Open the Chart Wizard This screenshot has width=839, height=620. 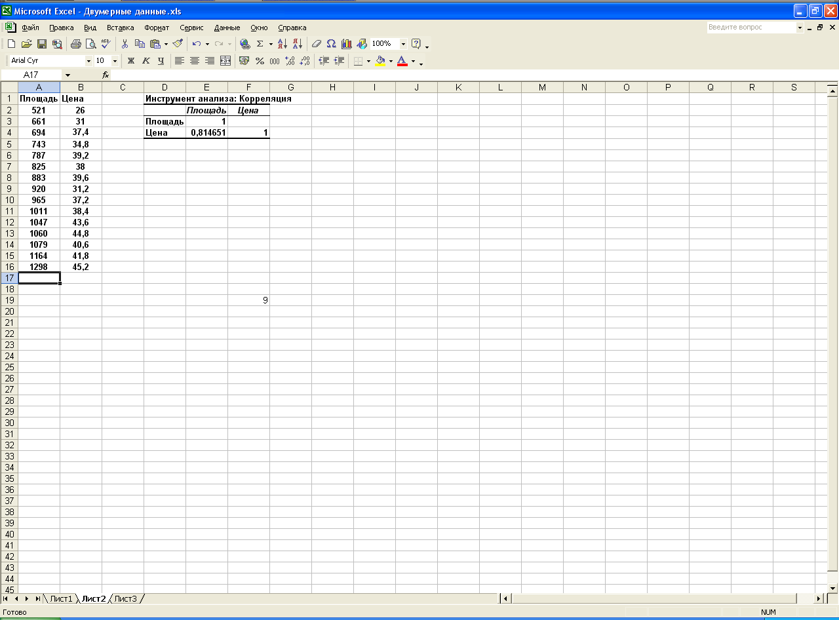[x=347, y=44]
